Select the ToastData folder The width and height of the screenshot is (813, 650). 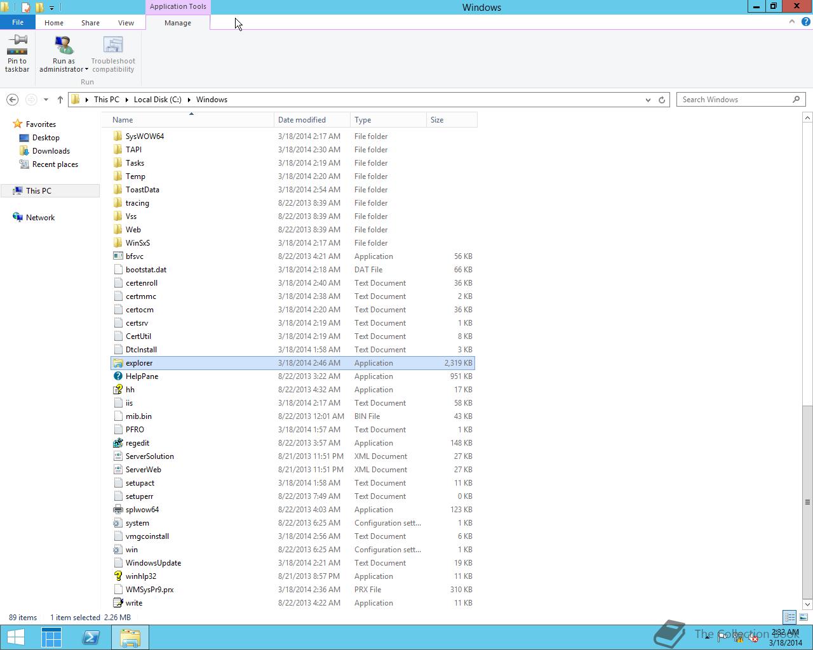click(x=142, y=190)
